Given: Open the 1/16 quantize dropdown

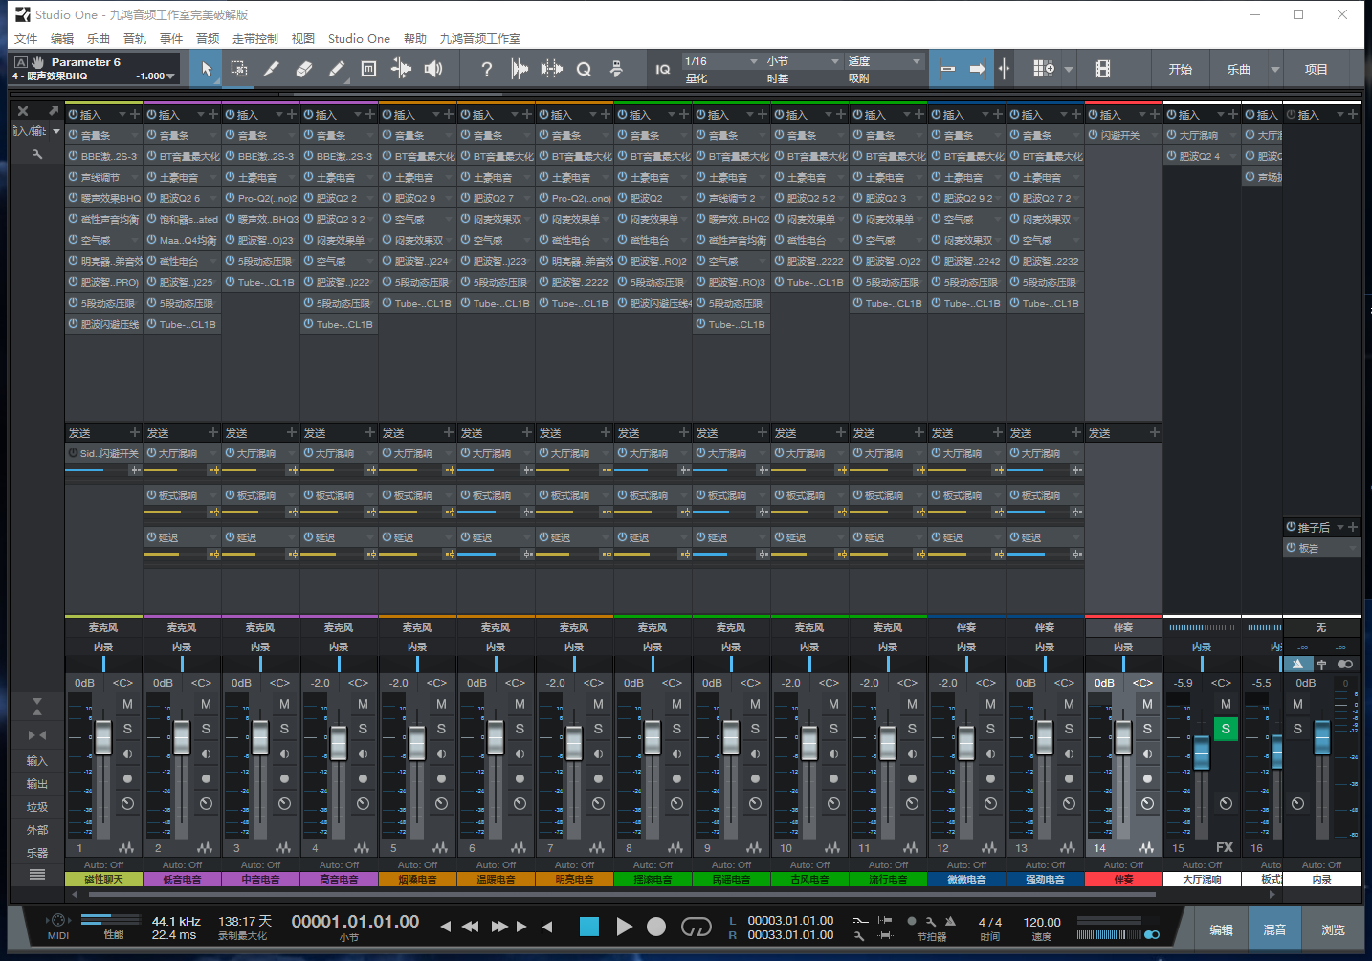Looking at the screenshot, I should [720, 61].
